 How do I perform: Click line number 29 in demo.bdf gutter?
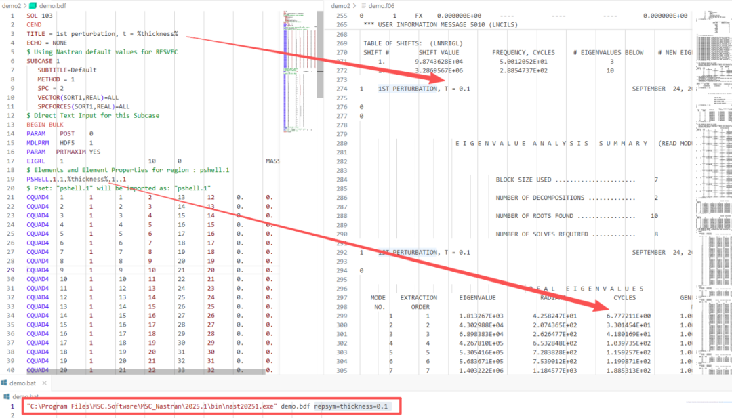click(x=11, y=270)
